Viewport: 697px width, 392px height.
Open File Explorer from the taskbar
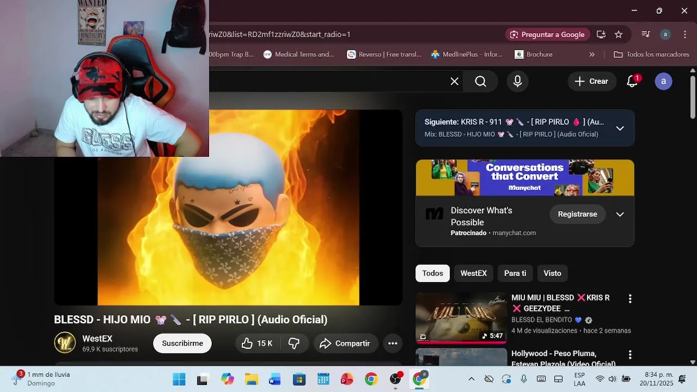point(251,379)
